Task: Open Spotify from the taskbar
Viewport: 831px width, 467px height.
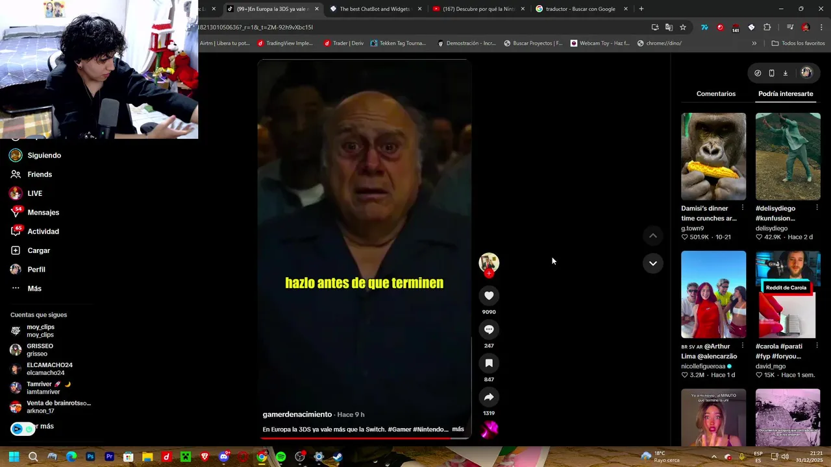Action: pyautogui.click(x=280, y=457)
